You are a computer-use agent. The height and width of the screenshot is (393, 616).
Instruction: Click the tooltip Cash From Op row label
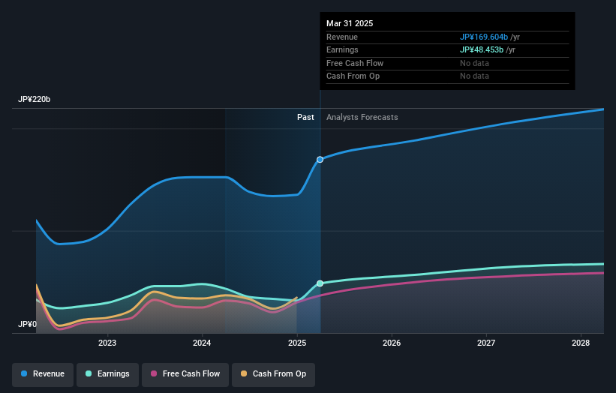[353, 76]
